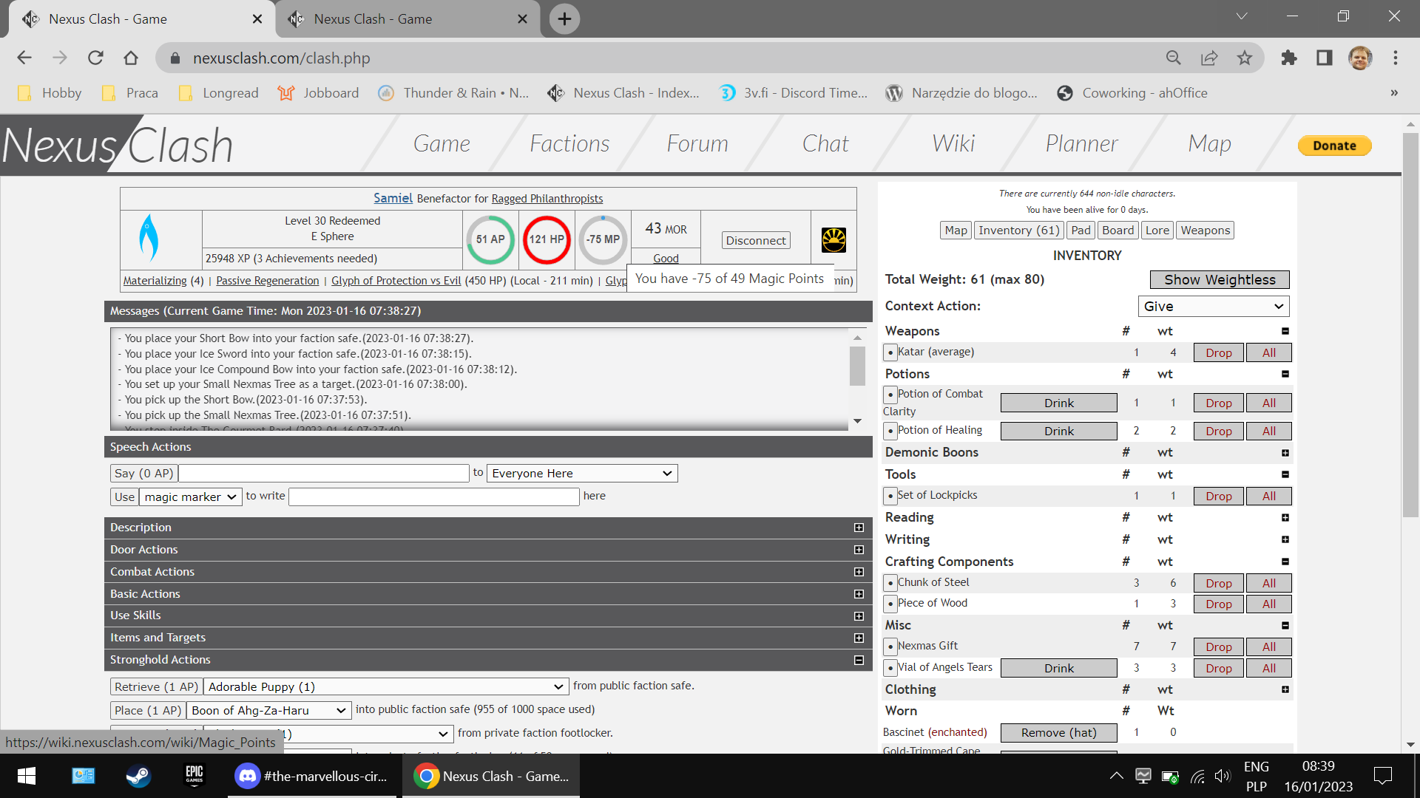Open the page zoom magnifier icon

tap(1174, 58)
